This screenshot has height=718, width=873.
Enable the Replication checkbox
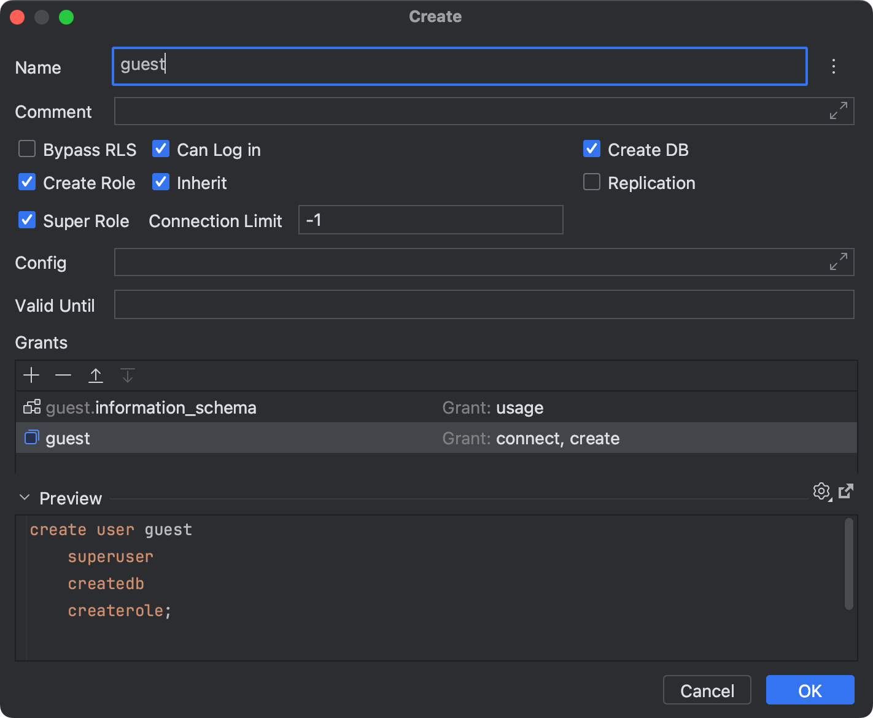[x=592, y=182]
